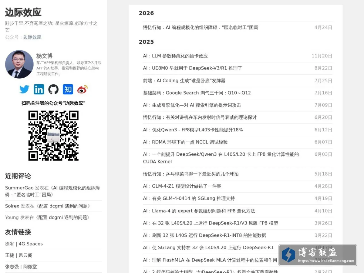Open post 乒乓球菜鸟聊一下最近买的几个球拍

[191, 174]
